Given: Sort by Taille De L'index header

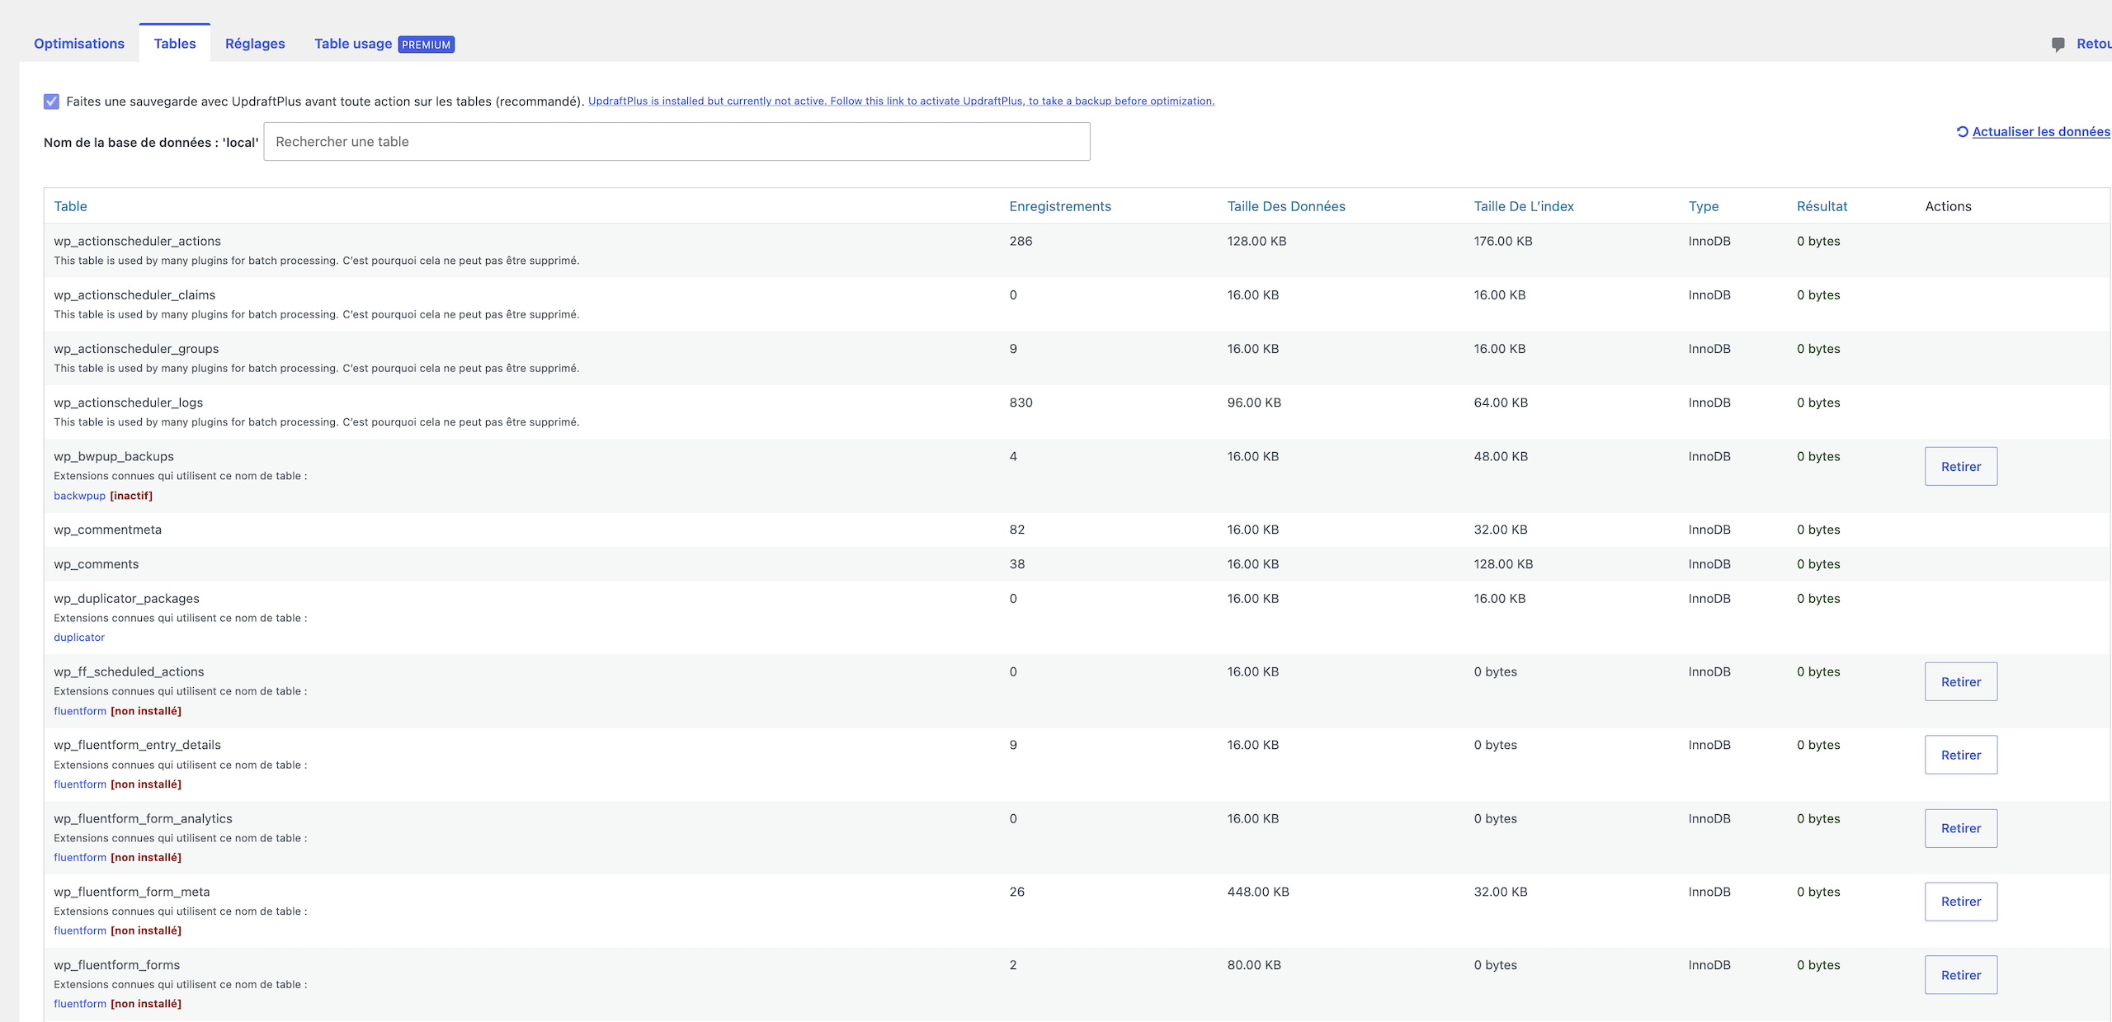Looking at the screenshot, I should 1524,206.
